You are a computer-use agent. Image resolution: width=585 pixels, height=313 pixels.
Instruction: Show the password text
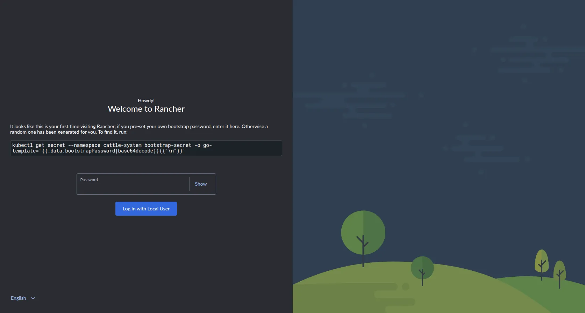(x=201, y=184)
